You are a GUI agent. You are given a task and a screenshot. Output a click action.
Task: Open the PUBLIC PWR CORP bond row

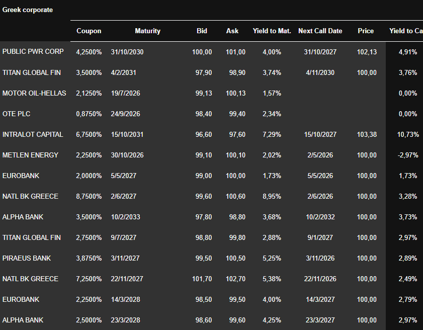click(x=33, y=52)
